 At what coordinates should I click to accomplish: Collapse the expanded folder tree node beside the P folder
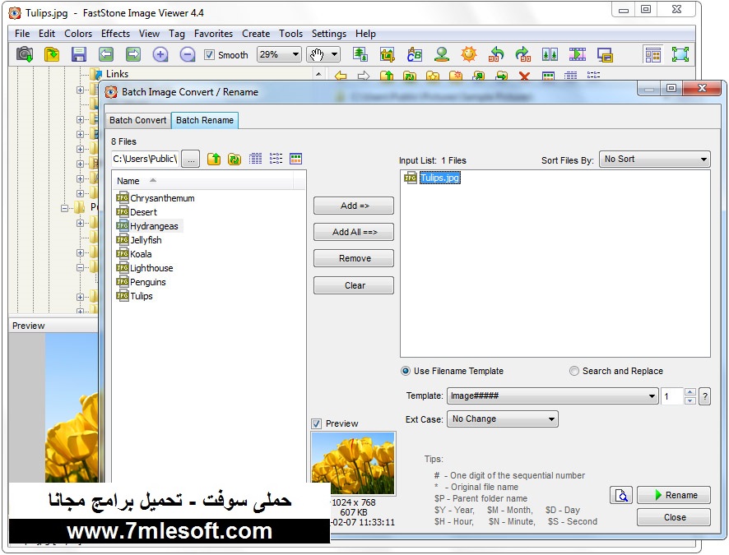pos(65,208)
